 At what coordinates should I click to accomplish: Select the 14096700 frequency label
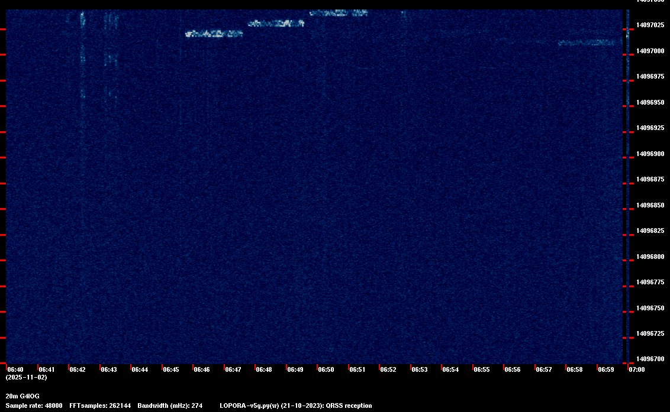coord(650,359)
